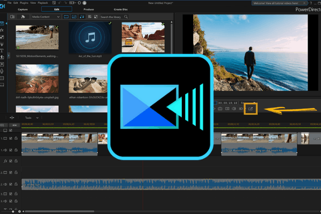The height and width of the screenshot is (214, 321).
Task: Select the sunglasses on sand thumbnail
Action: 88,79
